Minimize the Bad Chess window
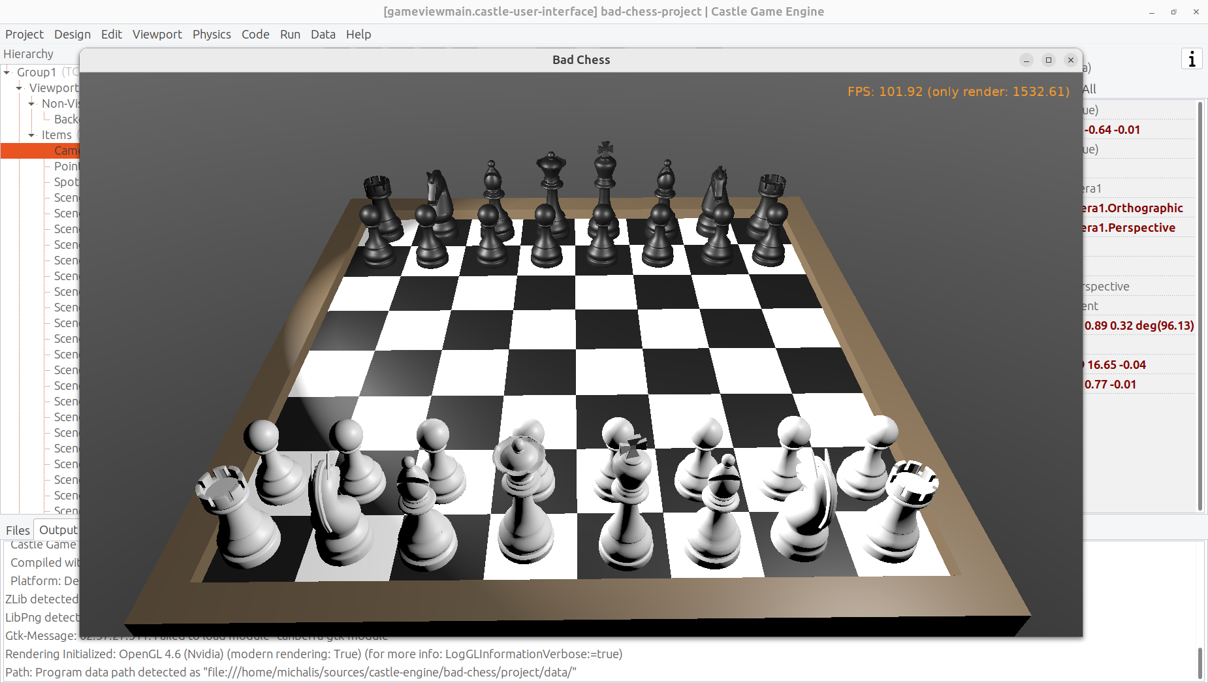The image size is (1208, 683). pyautogui.click(x=1026, y=60)
